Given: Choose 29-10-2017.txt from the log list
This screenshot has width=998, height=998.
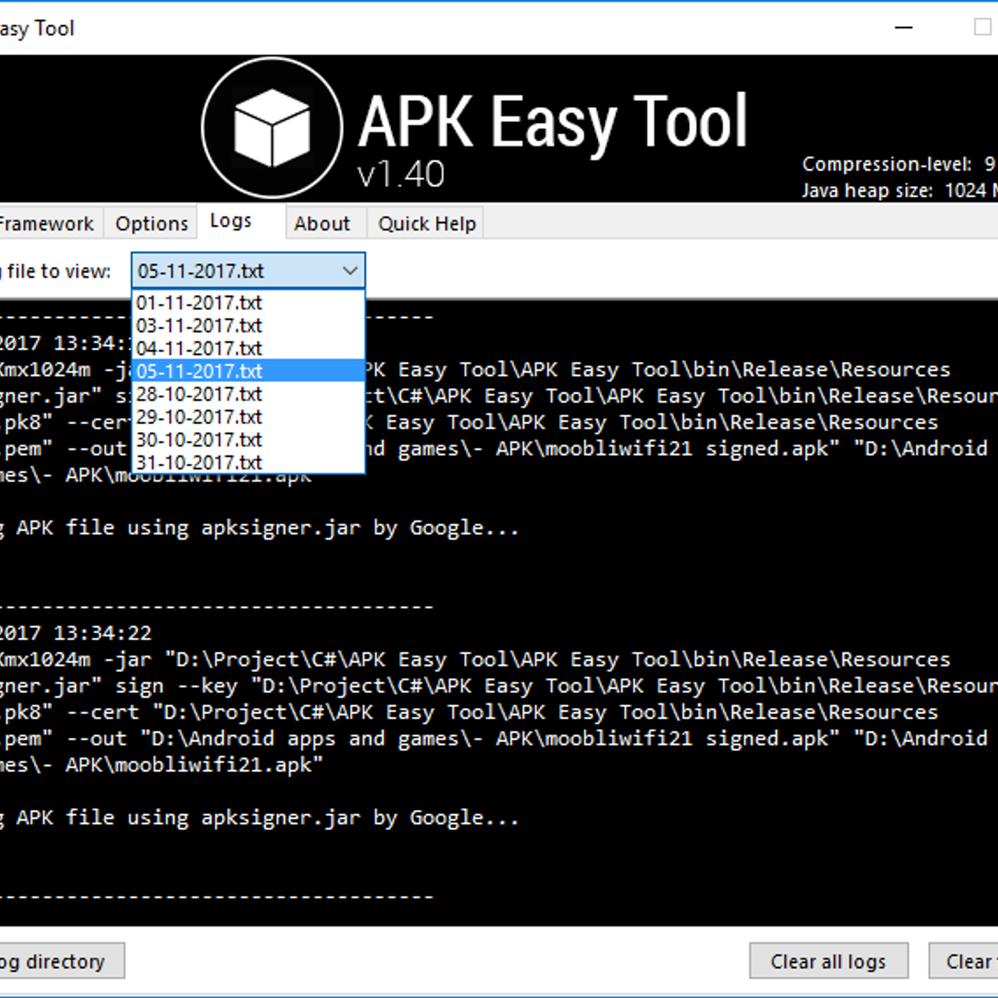Looking at the screenshot, I should (248, 417).
